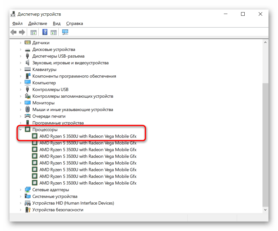Open the Справка menu
Image resolution: width=278 pixels, height=231 pixels.
[x=74, y=23]
